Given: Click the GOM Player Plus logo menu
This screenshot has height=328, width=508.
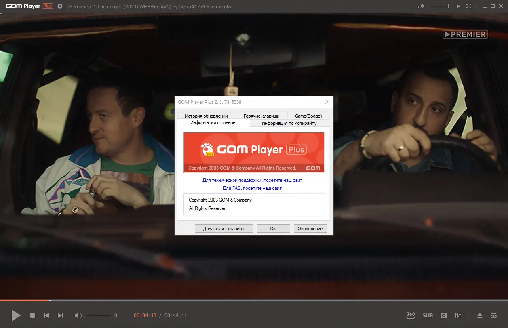Looking at the screenshot, I should point(30,6).
